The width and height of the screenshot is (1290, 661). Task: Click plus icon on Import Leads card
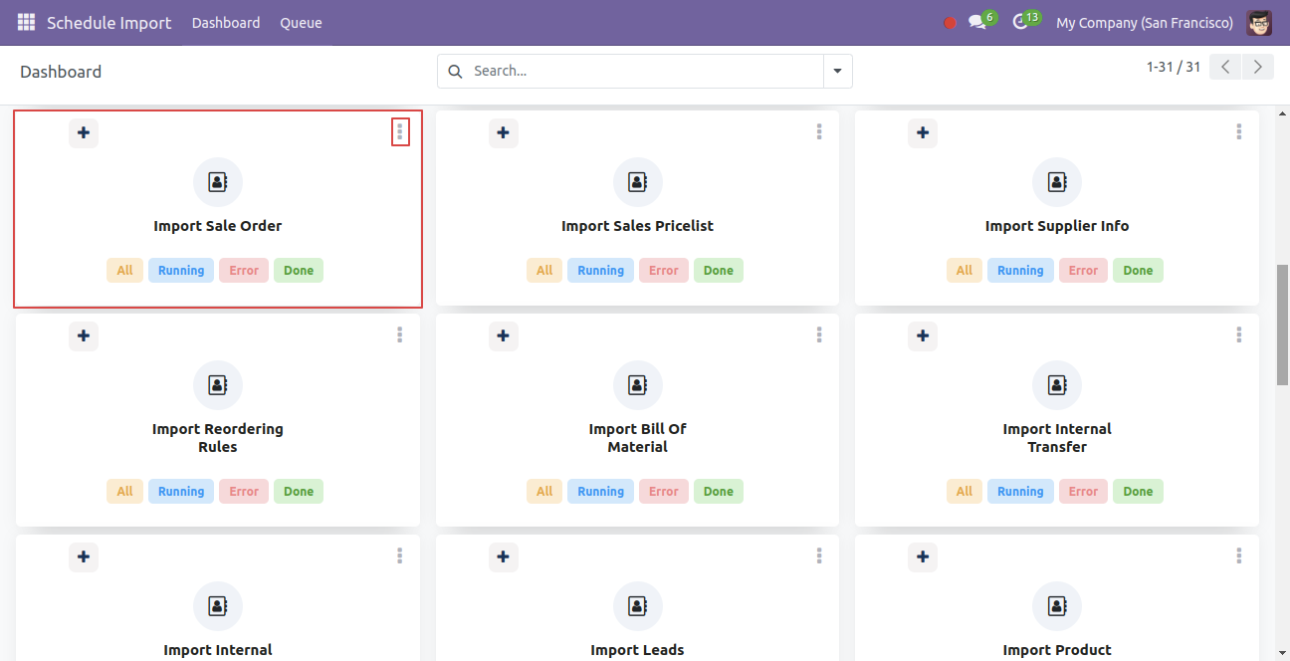pos(504,556)
